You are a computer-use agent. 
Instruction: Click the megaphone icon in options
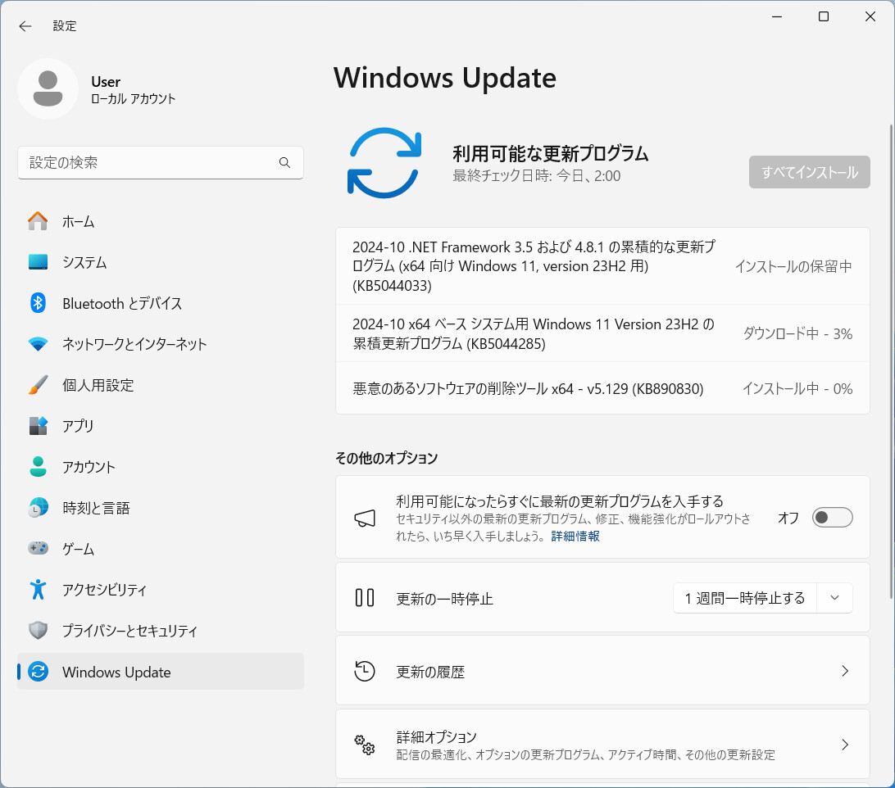coord(365,519)
